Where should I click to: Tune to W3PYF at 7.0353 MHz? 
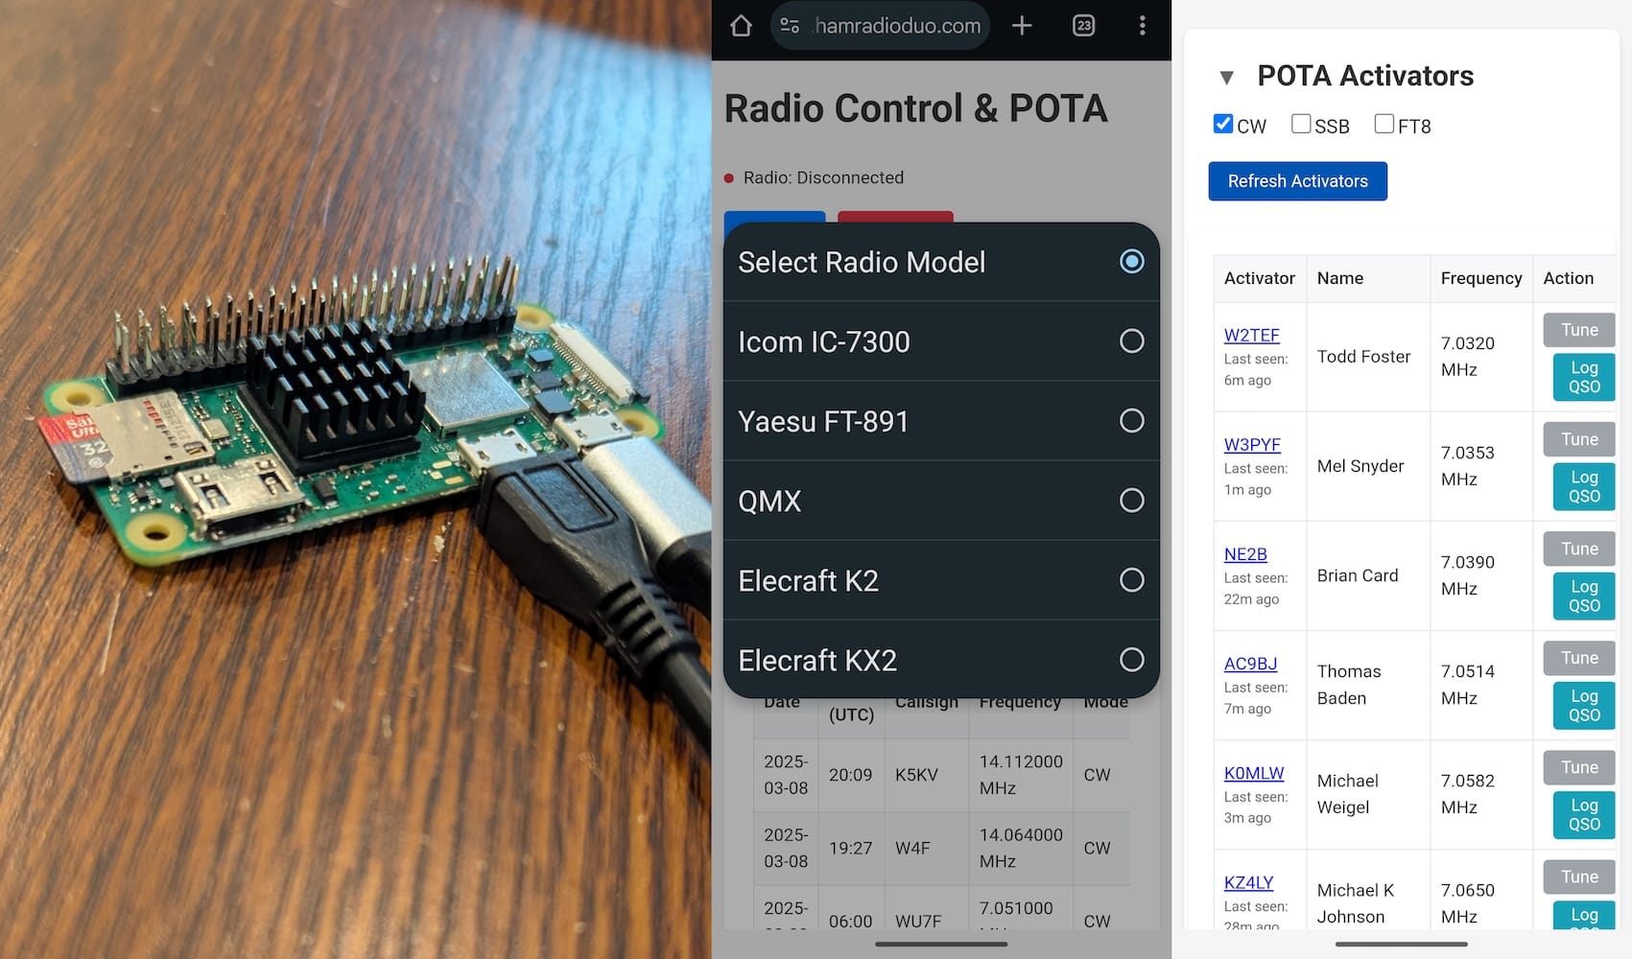tap(1578, 439)
